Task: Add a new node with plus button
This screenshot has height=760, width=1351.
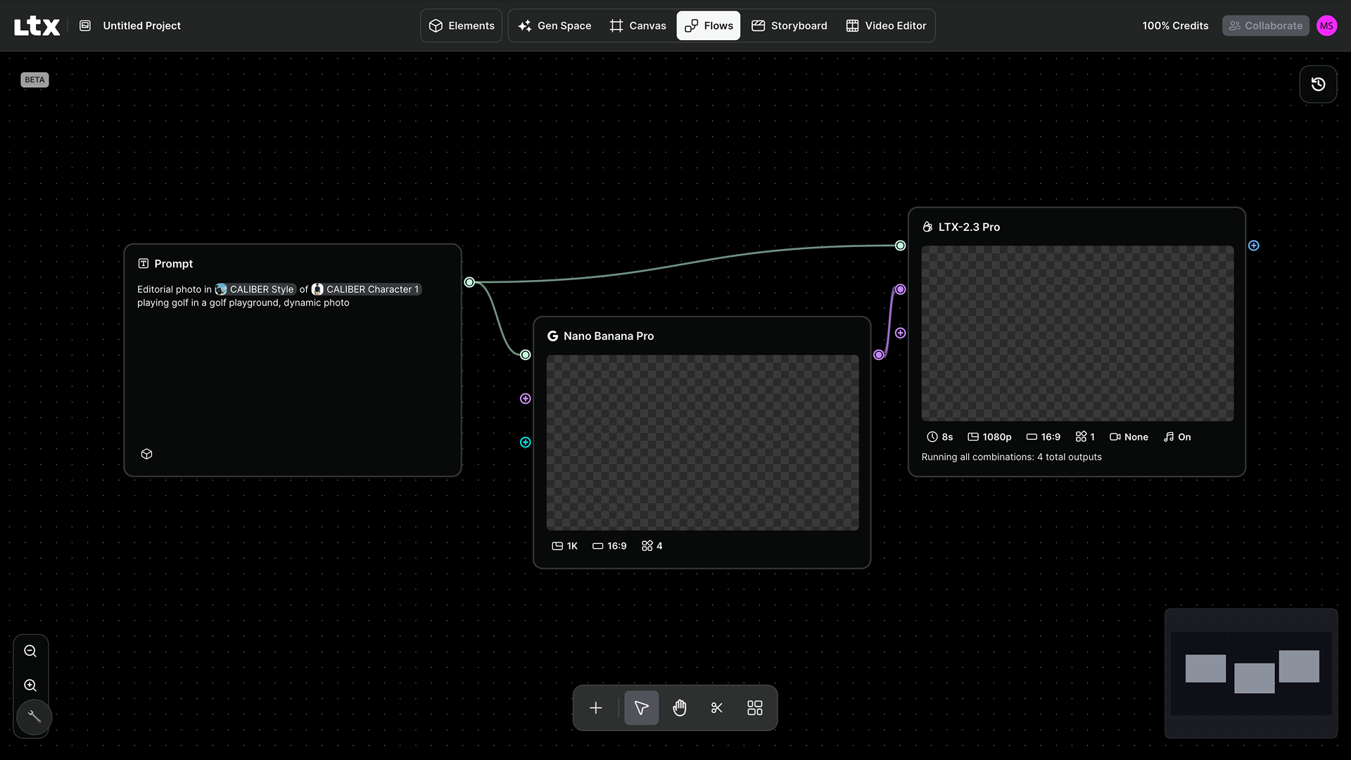Action: click(596, 708)
